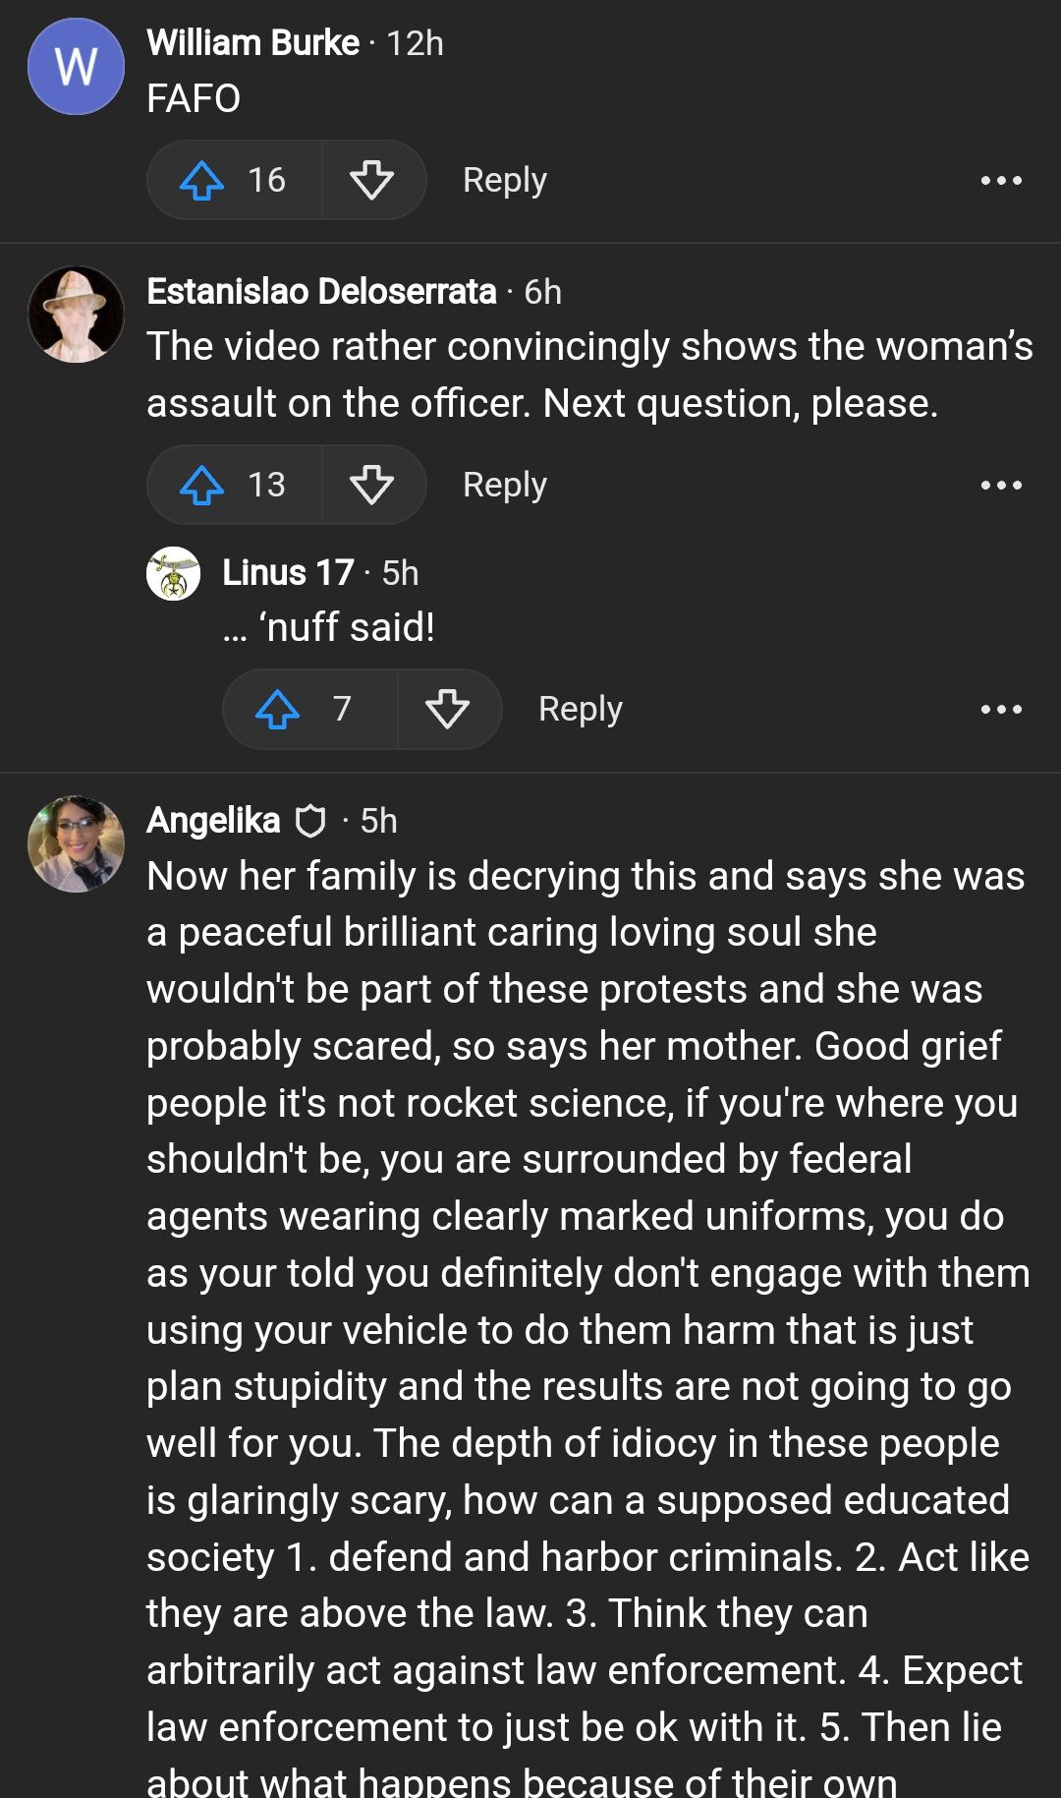Open Linus 17's avatar
This screenshot has height=1798, width=1061.
(174, 573)
